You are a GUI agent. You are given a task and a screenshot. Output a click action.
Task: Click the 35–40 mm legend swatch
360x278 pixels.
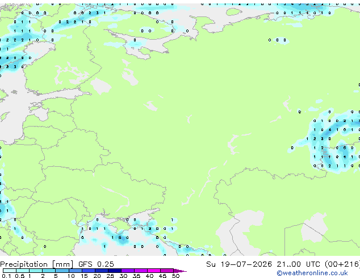point(140,271)
